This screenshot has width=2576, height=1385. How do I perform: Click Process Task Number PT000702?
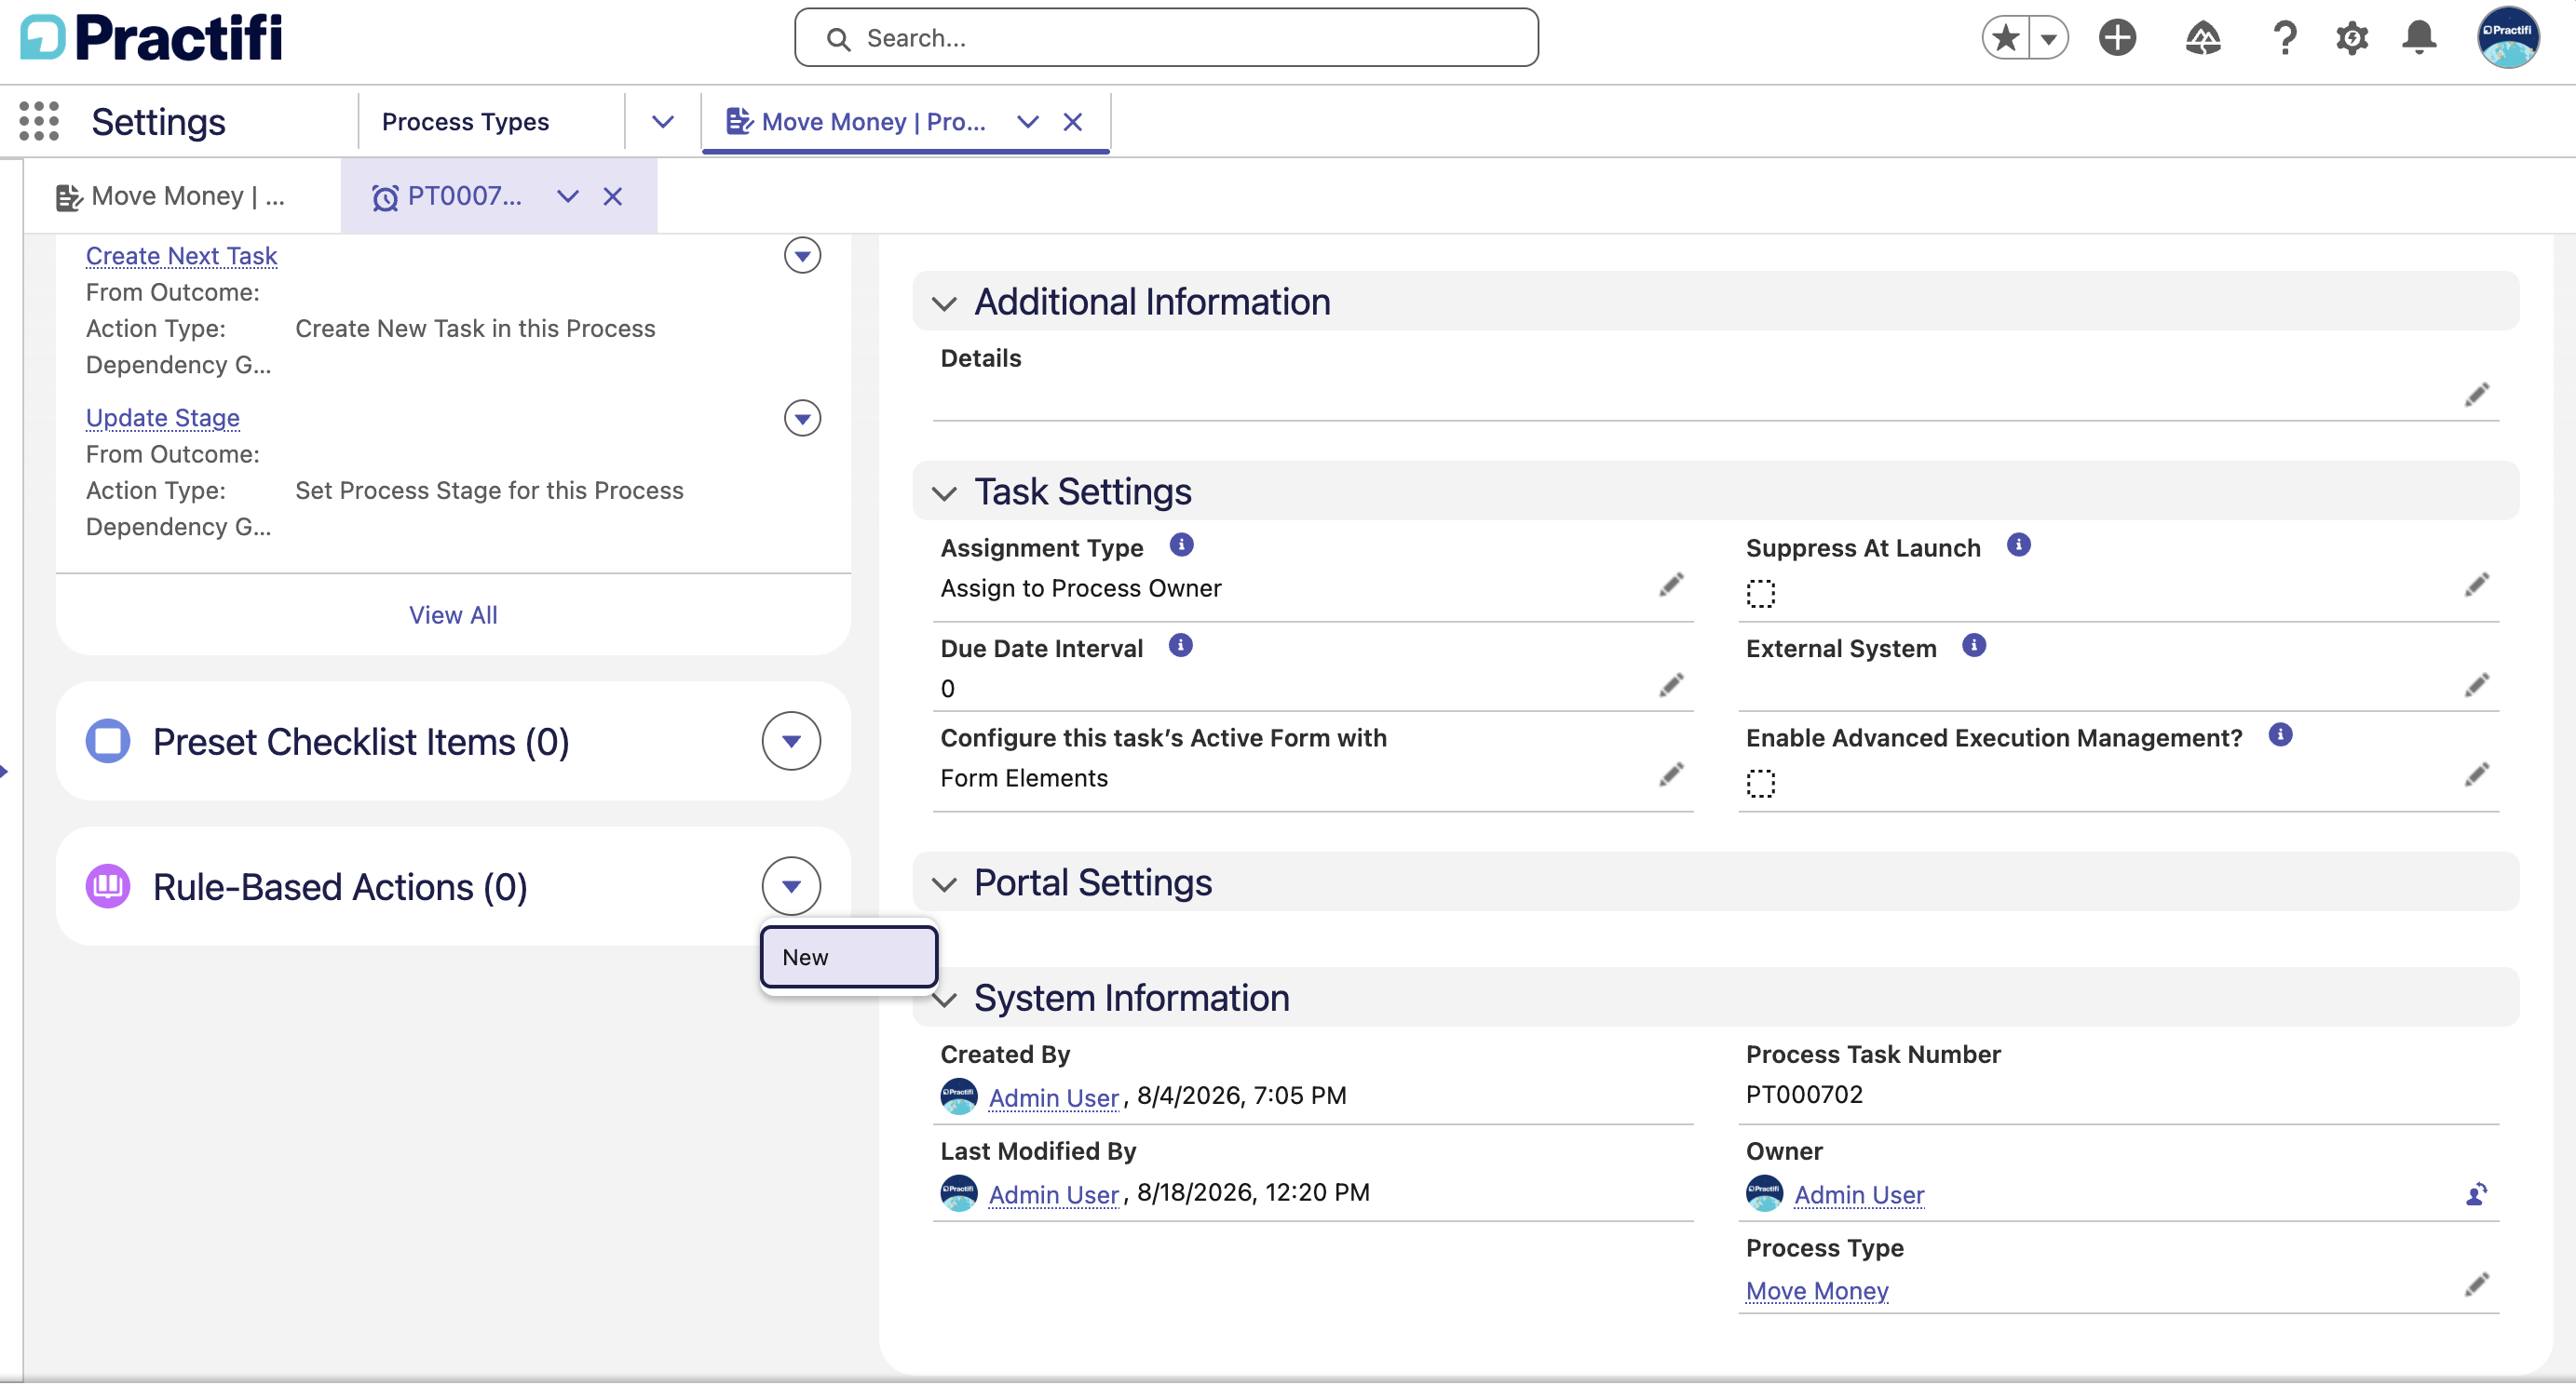click(x=1803, y=1095)
